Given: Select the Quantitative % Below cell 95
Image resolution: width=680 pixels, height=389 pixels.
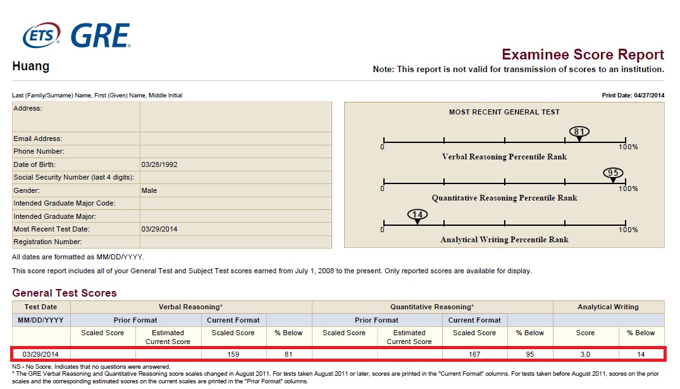Looking at the screenshot, I should tap(530, 354).
